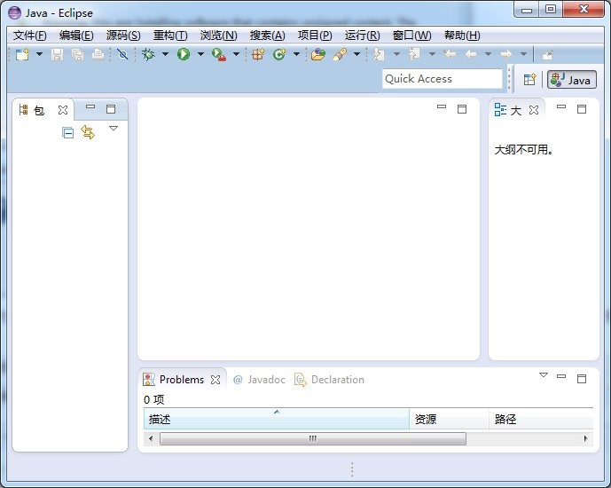Open the Problems view menu triangle

544,375
